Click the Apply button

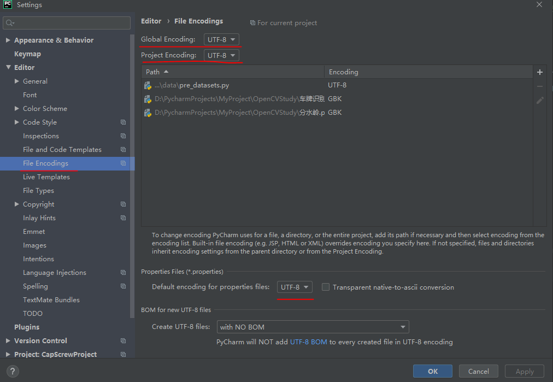tap(525, 371)
